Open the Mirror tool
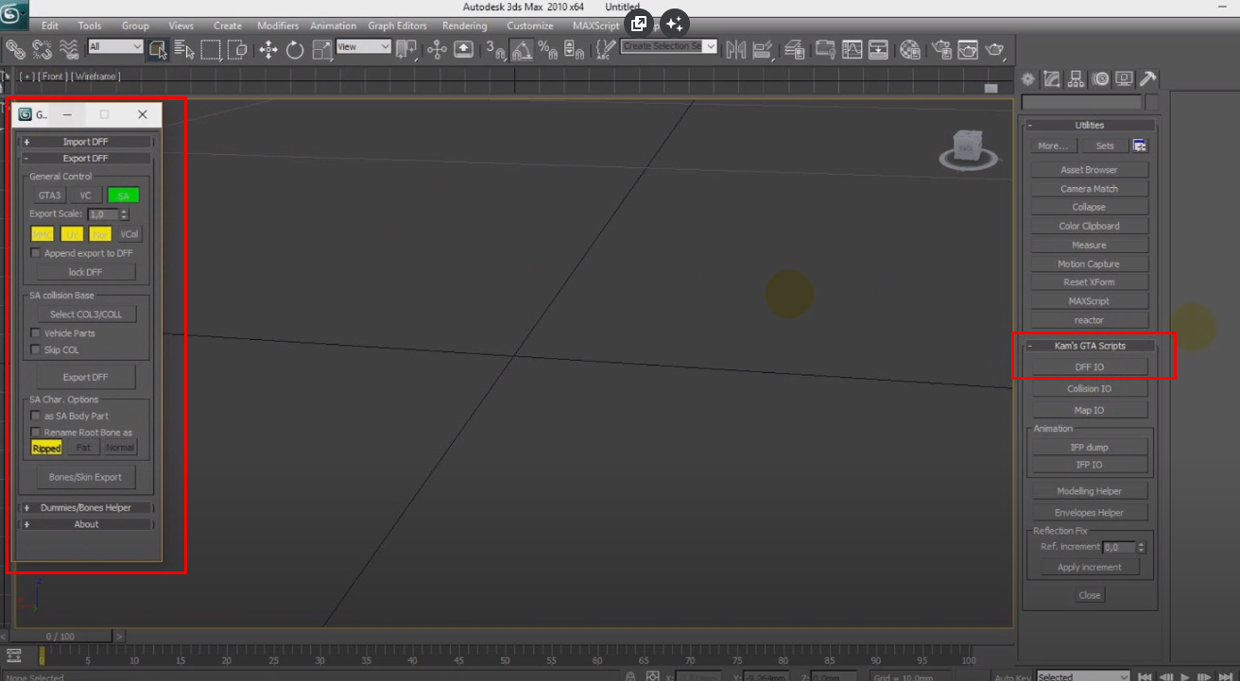 click(736, 50)
